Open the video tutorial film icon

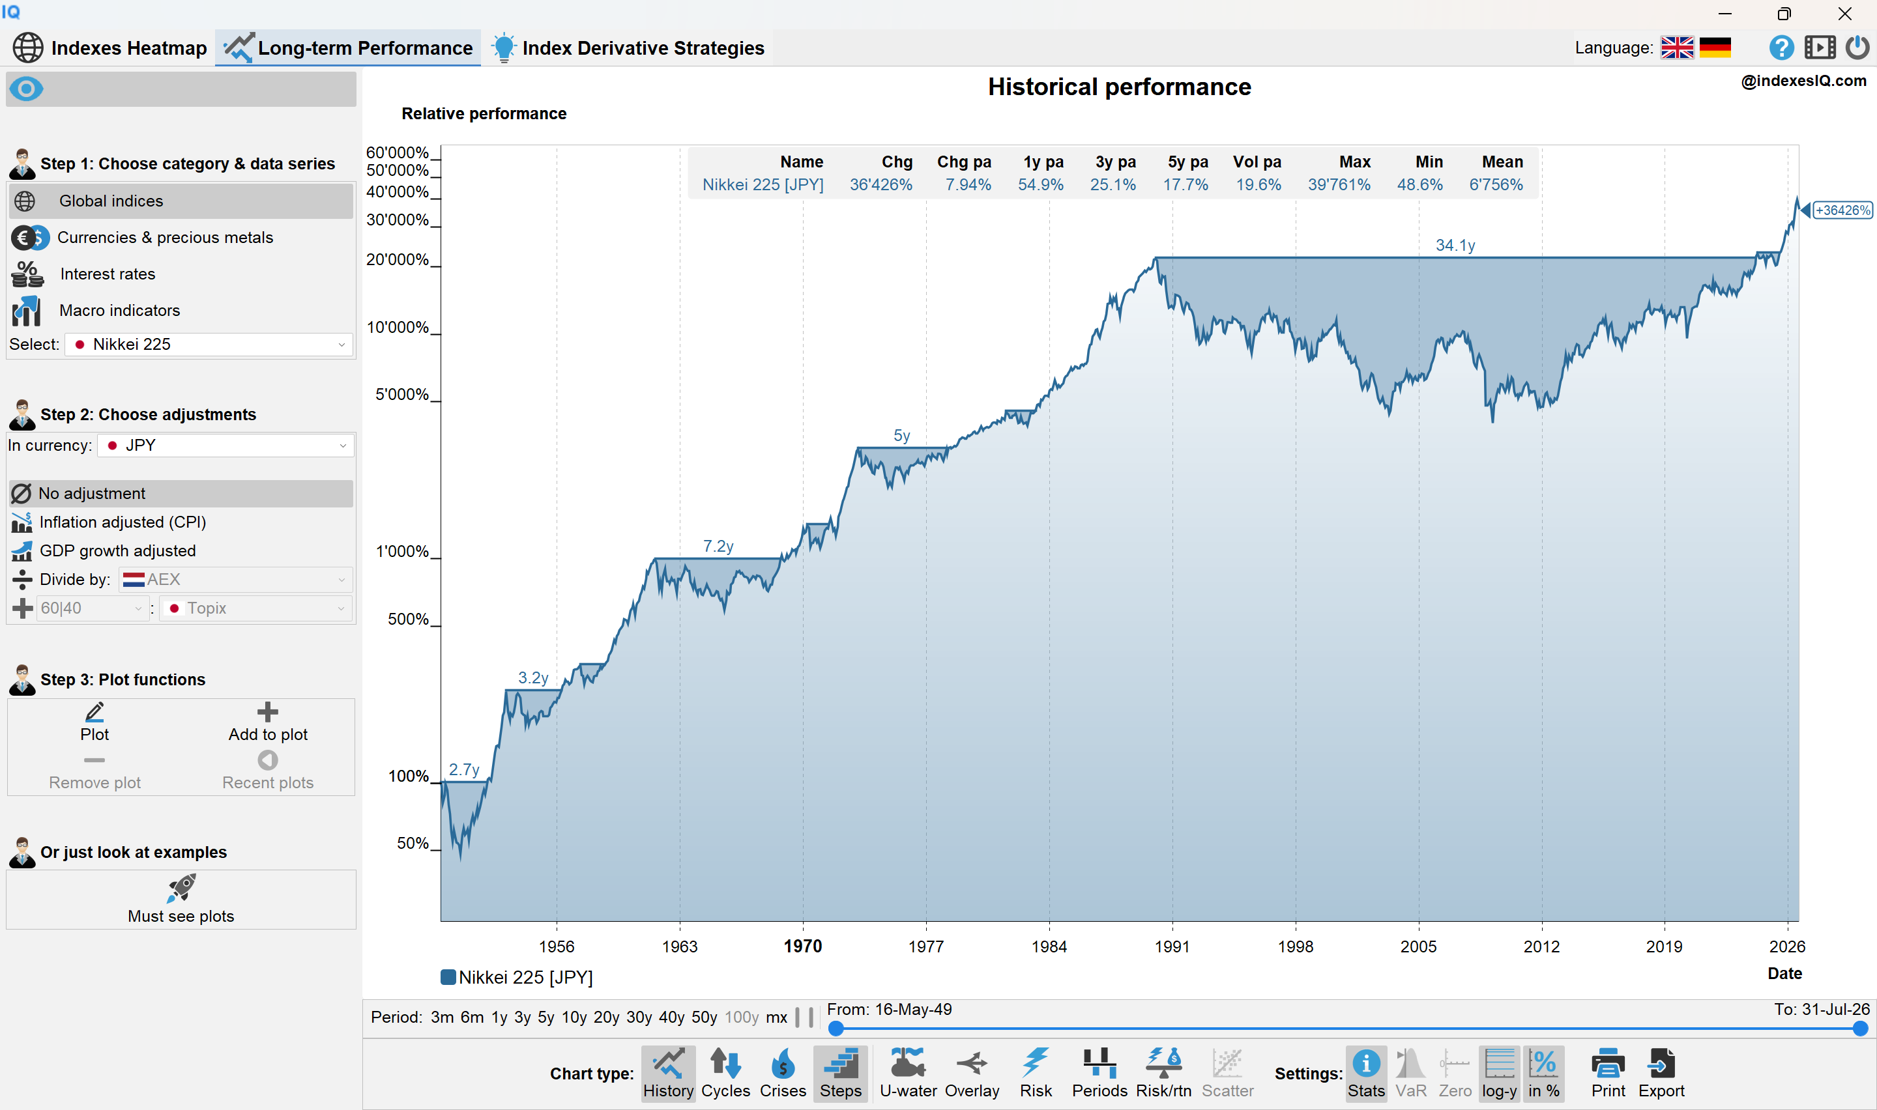1820,48
